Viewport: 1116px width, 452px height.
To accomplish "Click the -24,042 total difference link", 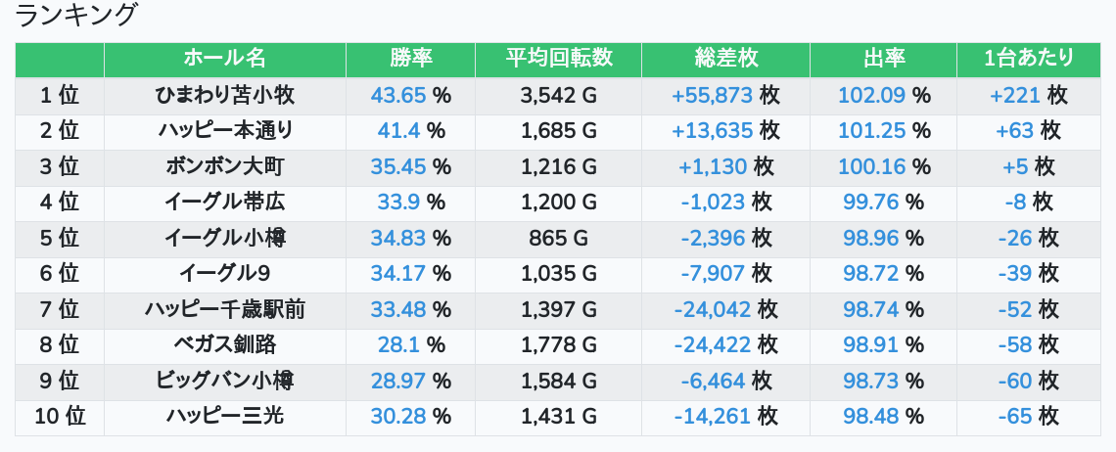I will point(712,310).
